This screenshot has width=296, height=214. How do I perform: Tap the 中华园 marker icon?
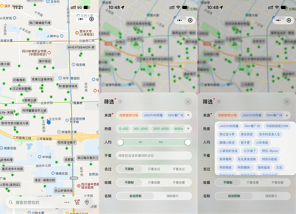click(x=39, y=157)
